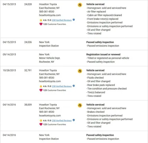Screen dimensions: 148x143
Task: Click the heart Customer Favorites icon in 04/15/2015 entry
Action: pyautogui.click(x=41, y=24)
